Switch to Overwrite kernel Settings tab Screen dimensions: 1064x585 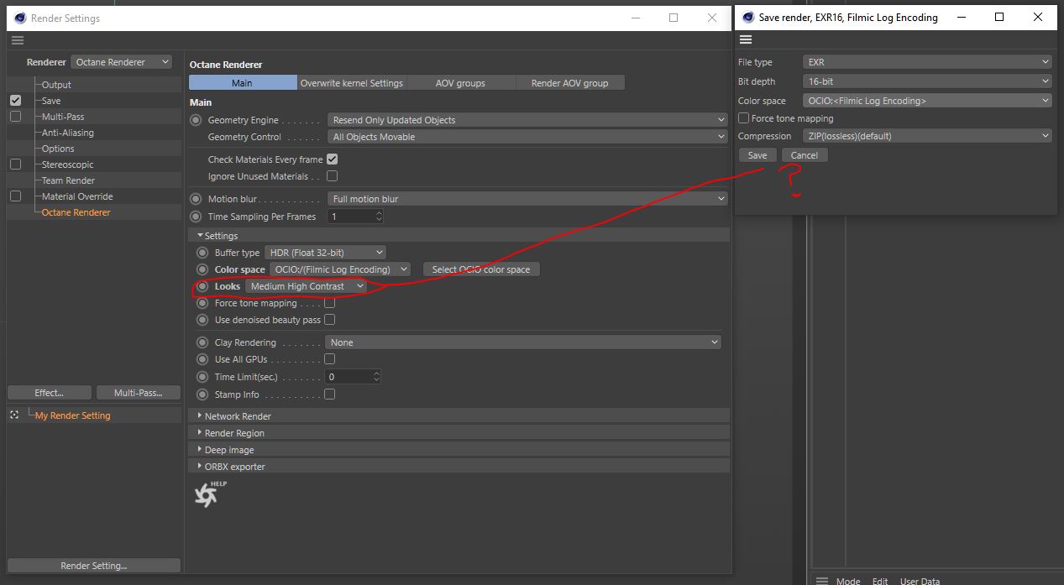352,82
